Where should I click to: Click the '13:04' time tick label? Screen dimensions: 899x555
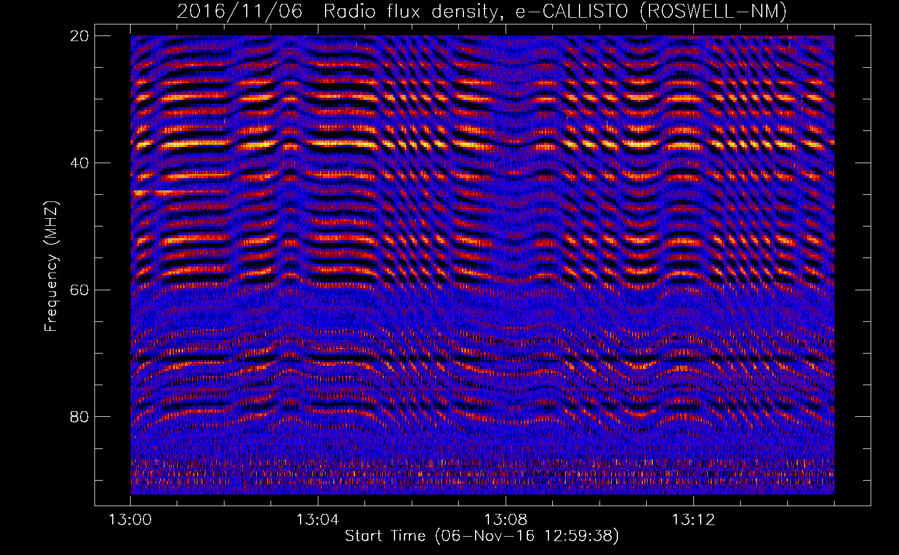[x=318, y=520]
